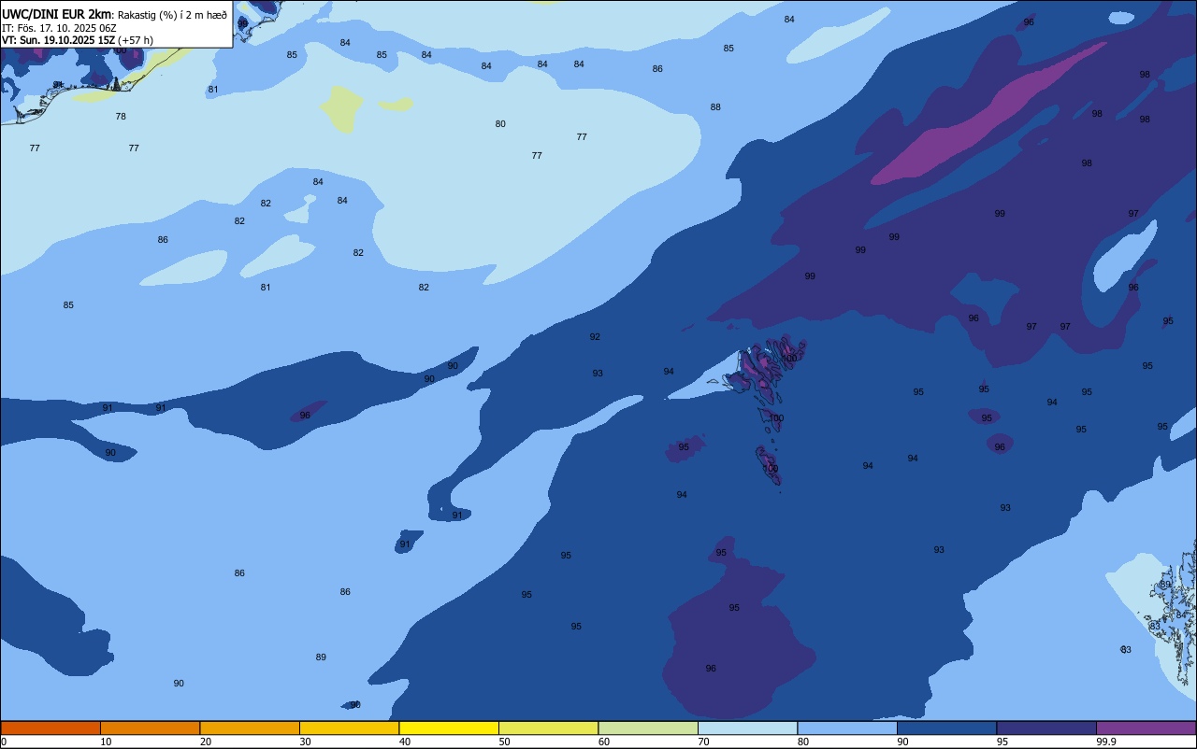Click the map value '92'

click(595, 337)
